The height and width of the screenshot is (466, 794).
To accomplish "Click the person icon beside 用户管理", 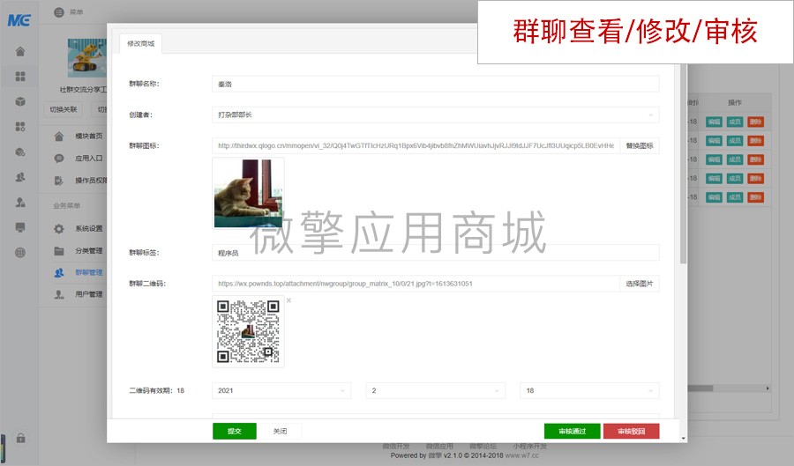I will coord(59,294).
